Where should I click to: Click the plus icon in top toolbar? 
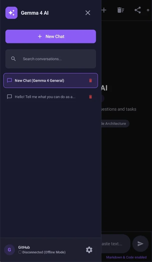click(104, 10)
